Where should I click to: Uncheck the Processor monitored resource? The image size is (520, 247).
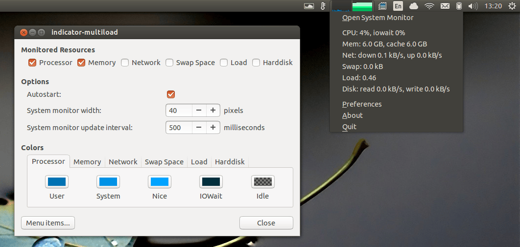click(33, 63)
